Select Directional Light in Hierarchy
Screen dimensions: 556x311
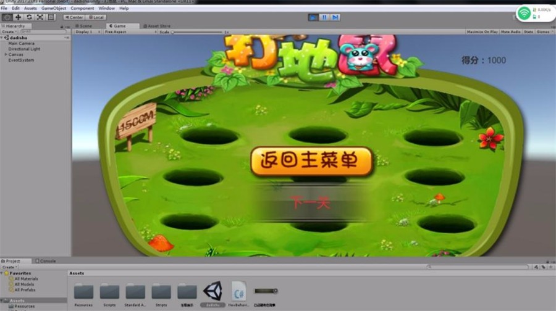[24, 49]
